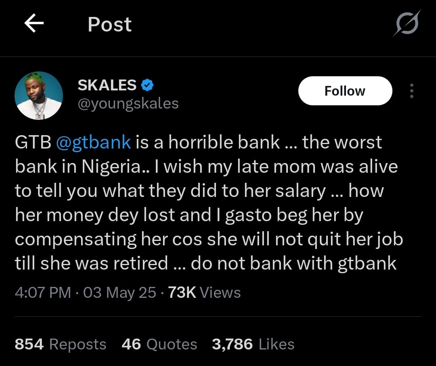View the 73K Views analytics
This screenshot has width=436, height=366.
(x=204, y=292)
